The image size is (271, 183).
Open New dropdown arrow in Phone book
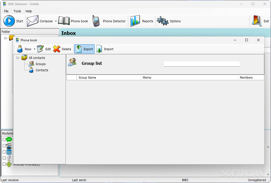tap(34, 49)
